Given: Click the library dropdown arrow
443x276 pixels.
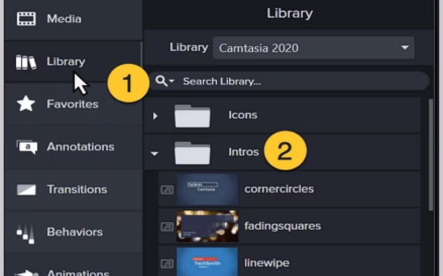Looking at the screenshot, I should (405, 47).
